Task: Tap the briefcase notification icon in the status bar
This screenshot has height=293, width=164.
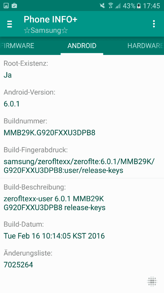Action: pos(14,6)
